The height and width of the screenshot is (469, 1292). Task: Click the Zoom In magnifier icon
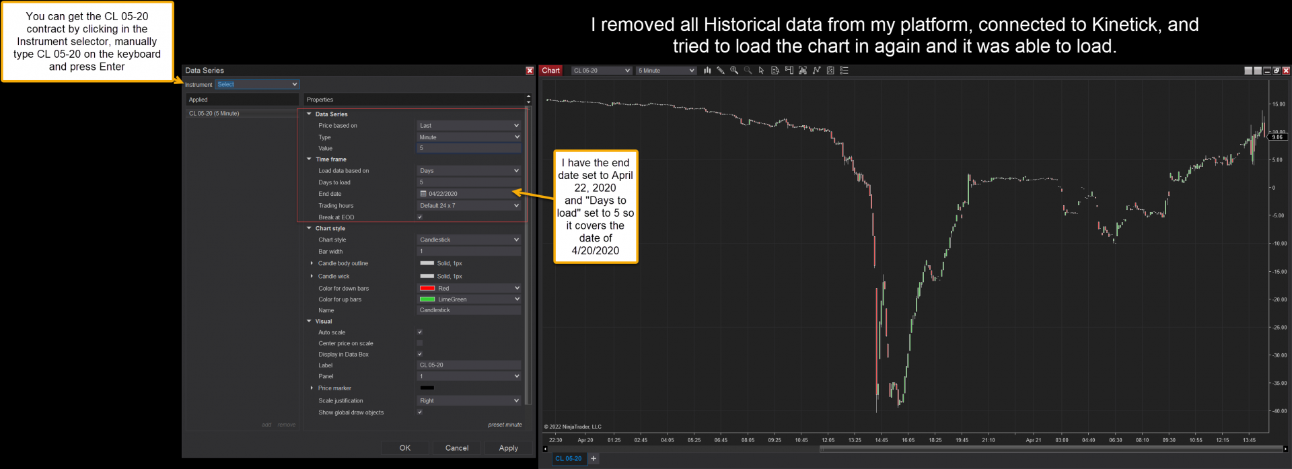(734, 70)
